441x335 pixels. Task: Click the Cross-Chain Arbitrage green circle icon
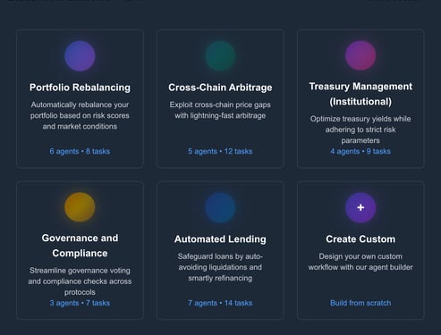pyautogui.click(x=220, y=56)
